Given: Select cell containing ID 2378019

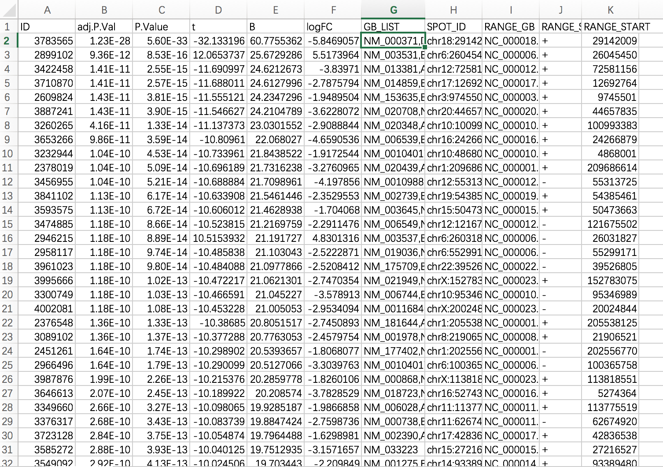Looking at the screenshot, I should [x=47, y=167].
